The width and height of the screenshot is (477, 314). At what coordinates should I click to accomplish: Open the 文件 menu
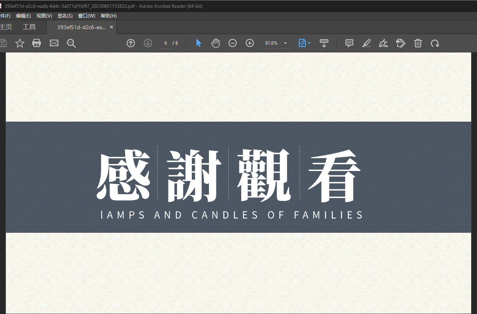5,16
